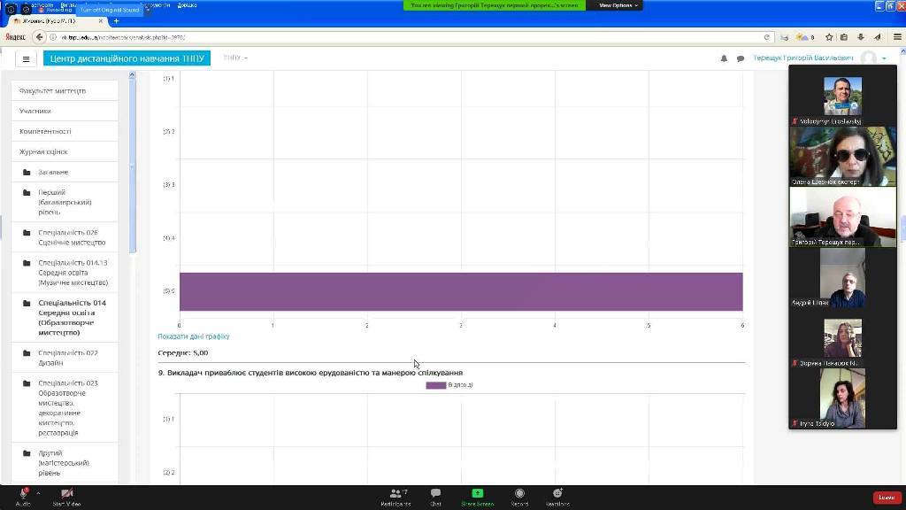Open the ТНПУ dropdown in navbar
Screen dimensions: 906x510
[x=234, y=58]
